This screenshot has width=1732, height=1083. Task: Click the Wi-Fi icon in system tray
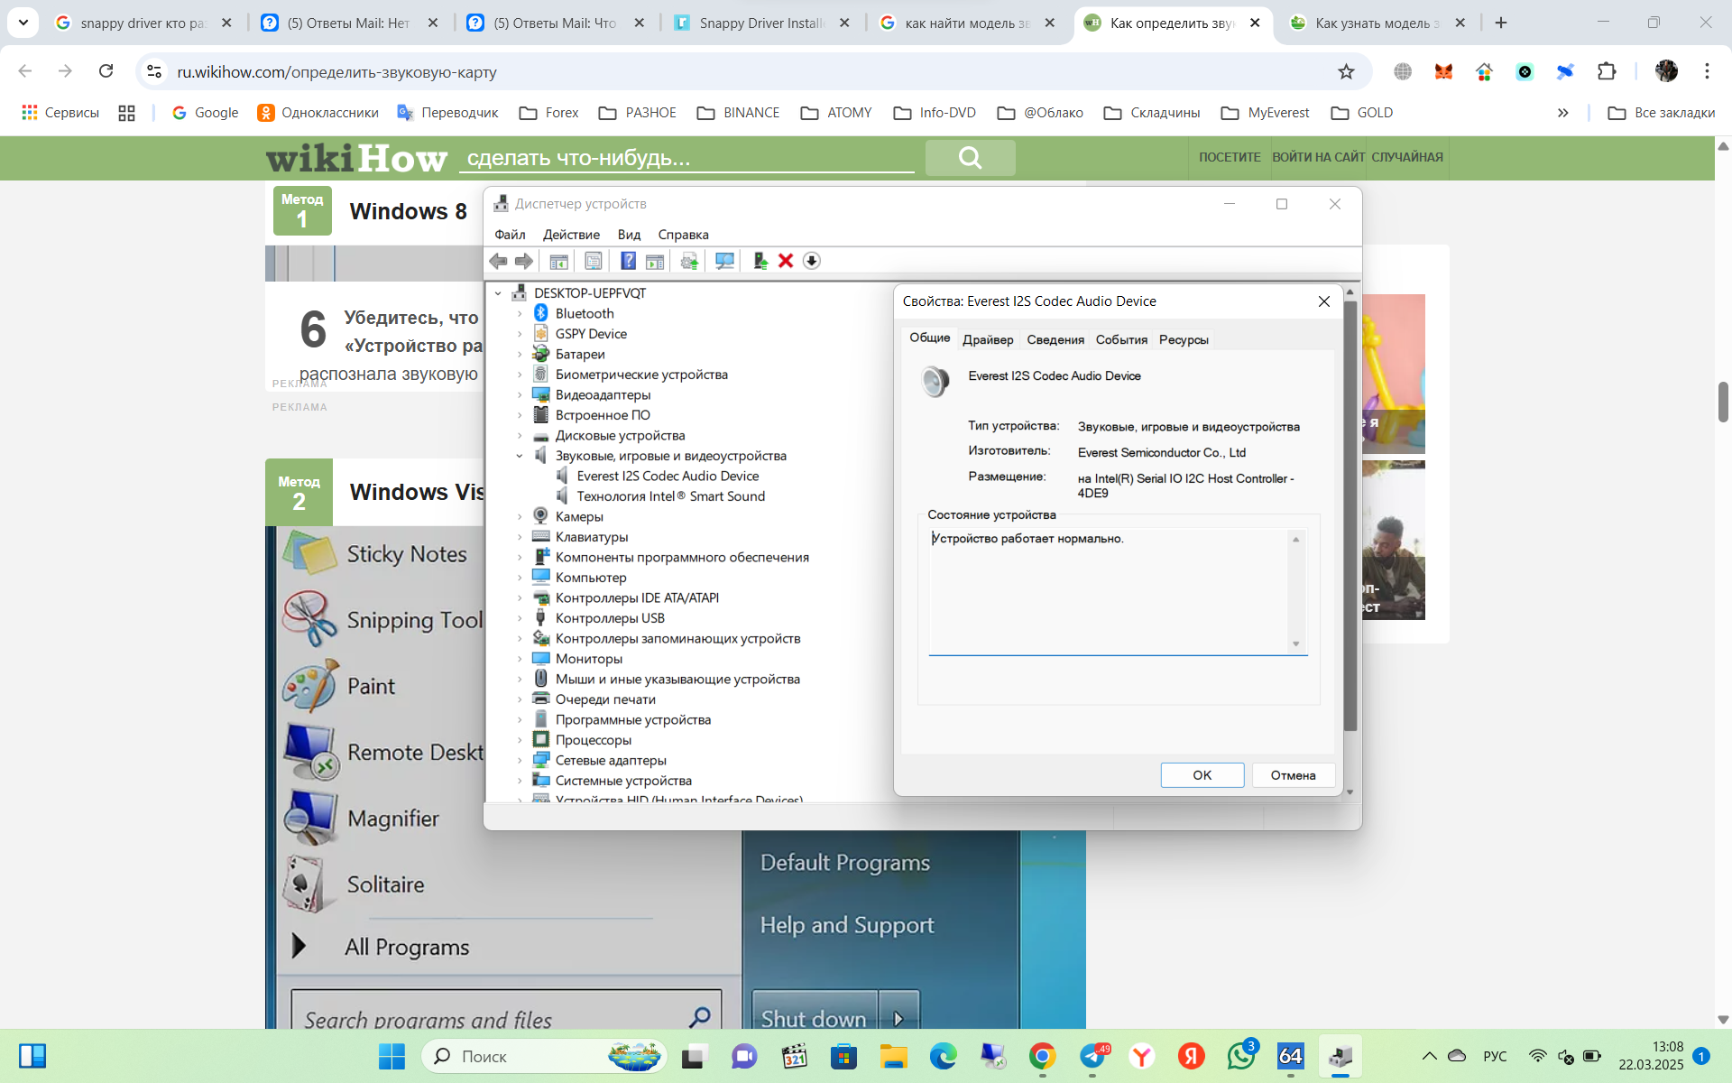pos(1537,1056)
